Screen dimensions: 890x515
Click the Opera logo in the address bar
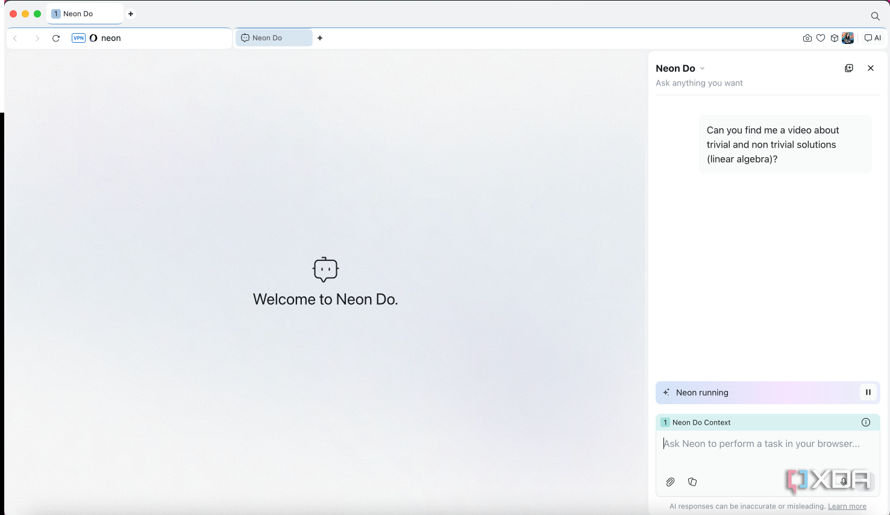[x=93, y=38]
